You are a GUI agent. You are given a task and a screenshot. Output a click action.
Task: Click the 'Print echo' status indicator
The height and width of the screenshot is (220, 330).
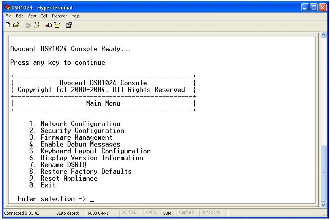pyautogui.click(x=211, y=212)
